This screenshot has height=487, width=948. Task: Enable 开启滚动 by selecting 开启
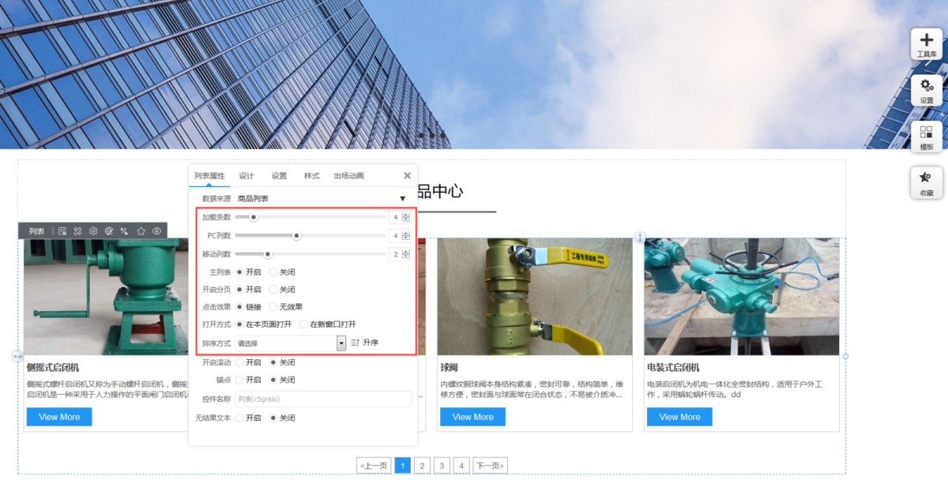[x=240, y=362]
